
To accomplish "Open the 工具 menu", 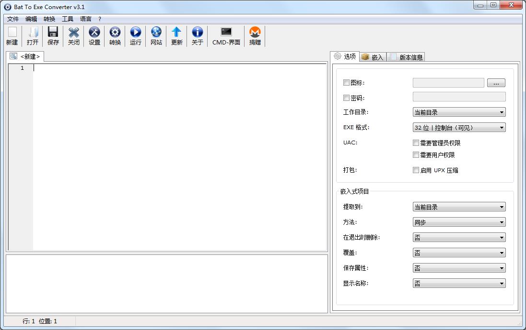I will 68,19.
